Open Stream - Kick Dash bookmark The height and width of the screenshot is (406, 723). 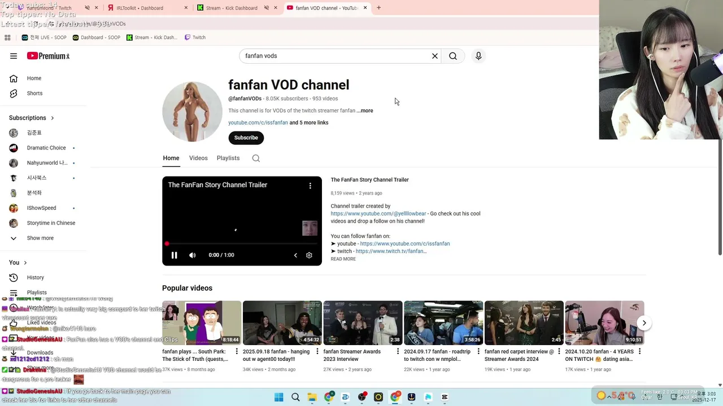pyautogui.click(x=151, y=37)
